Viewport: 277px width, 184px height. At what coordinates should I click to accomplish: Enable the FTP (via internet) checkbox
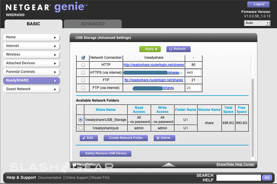[83, 88]
